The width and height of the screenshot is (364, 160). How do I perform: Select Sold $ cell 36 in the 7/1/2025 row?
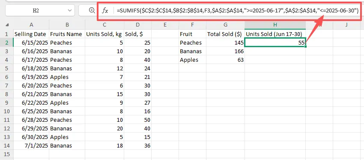click(x=137, y=146)
